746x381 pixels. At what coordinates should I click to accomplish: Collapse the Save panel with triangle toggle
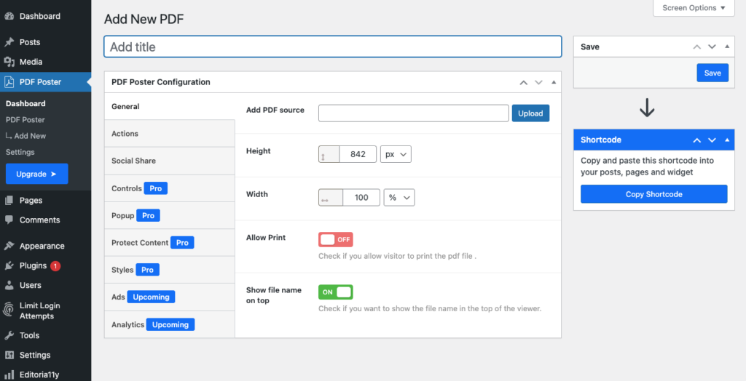click(727, 47)
